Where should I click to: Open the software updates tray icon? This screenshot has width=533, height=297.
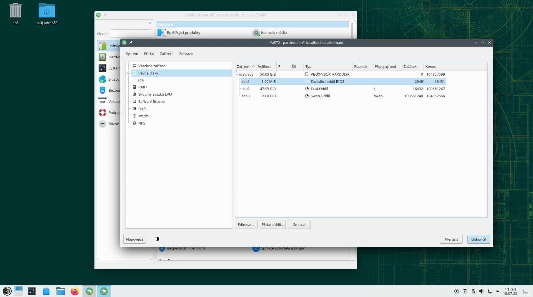(457, 291)
